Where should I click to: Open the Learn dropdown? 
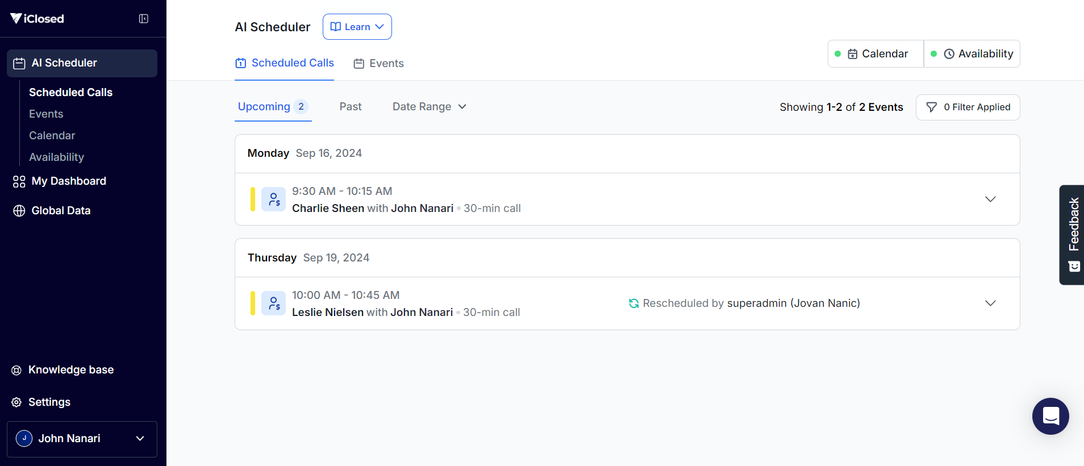[357, 27]
